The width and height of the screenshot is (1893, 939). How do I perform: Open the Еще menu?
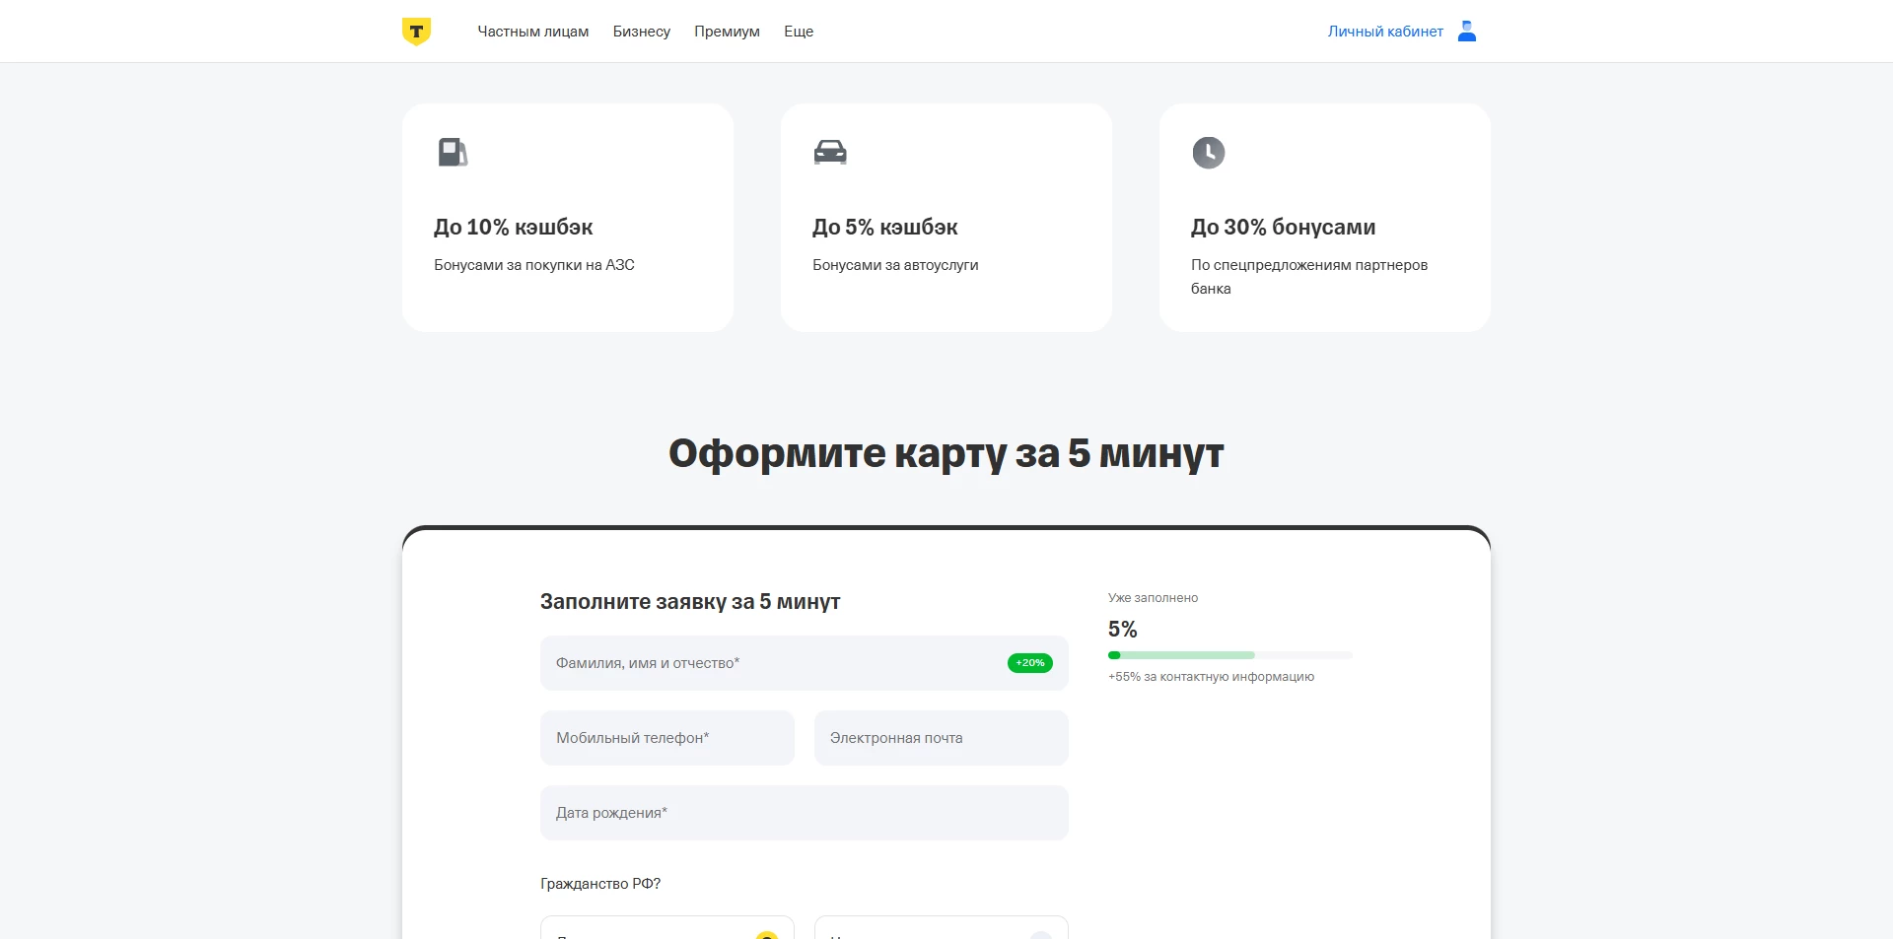pos(799,31)
